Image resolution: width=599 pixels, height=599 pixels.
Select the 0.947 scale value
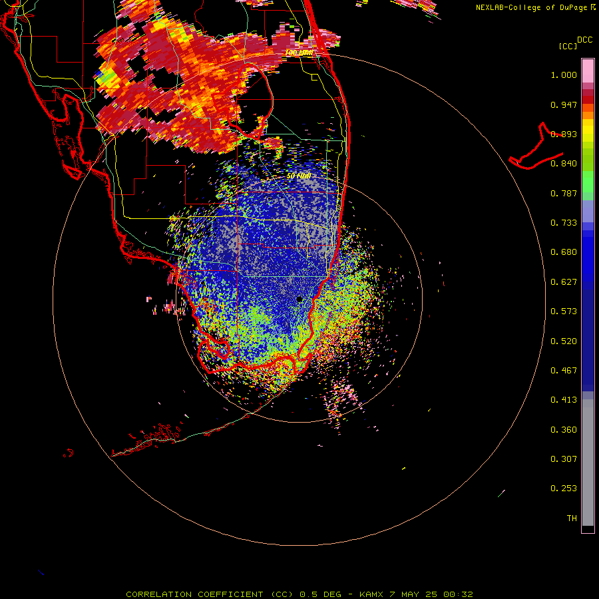tap(564, 104)
